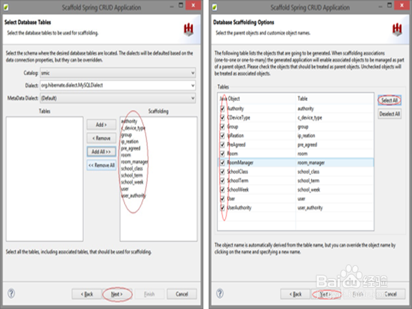Uncheck the IpReation object checkbox
This screenshot has width=412, height=309.
pos(222,135)
